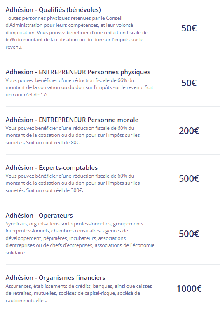This screenshot has width=220, height=310.
Task: Open Adhésion - ENTREPRENEUR Personnes physiques heading
Action: [78, 72]
